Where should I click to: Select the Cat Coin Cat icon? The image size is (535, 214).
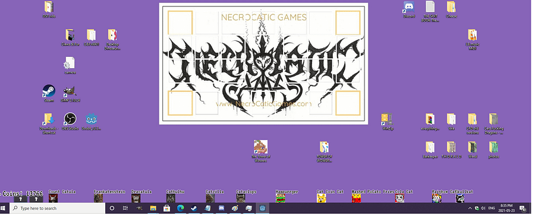tap(321, 199)
